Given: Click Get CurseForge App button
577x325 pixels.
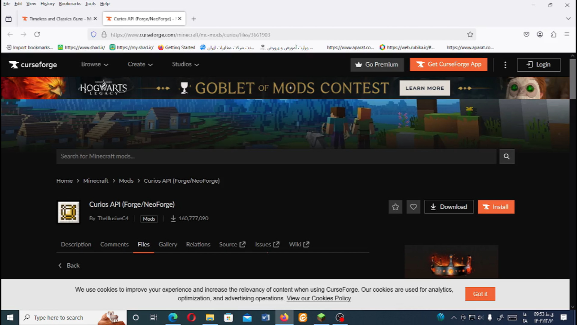Looking at the screenshot, I should pyautogui.click(x=448, y=65).
